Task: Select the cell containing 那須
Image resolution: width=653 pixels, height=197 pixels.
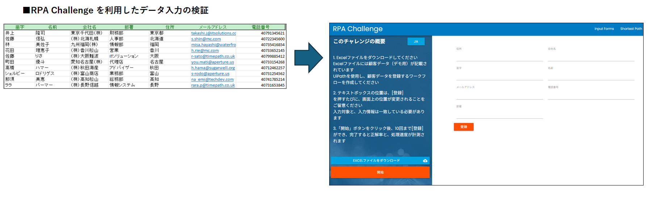Action: pos(20,79)
